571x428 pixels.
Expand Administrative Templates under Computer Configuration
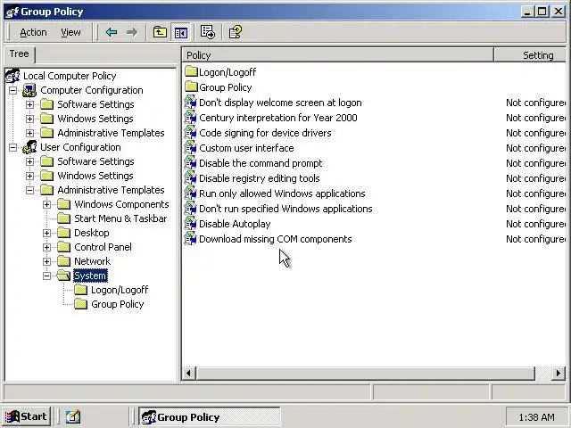[29, 133]
